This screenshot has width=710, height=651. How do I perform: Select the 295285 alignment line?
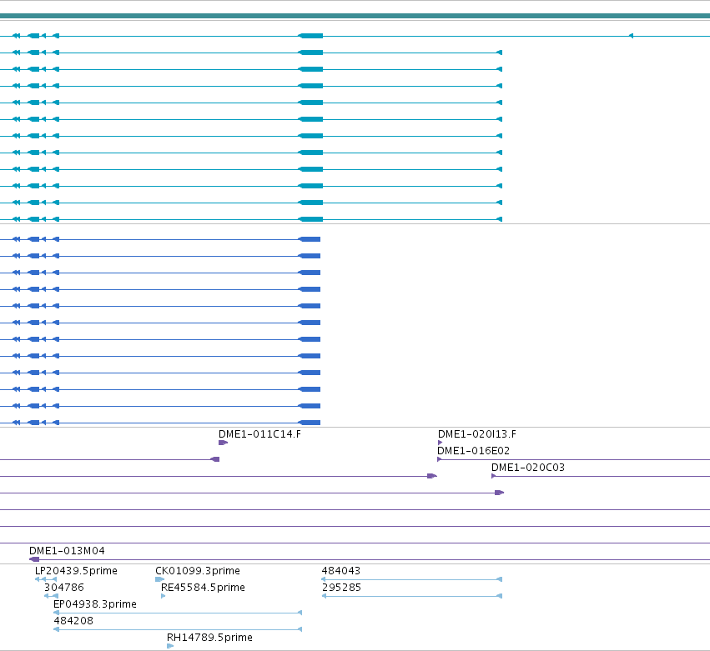412,596
